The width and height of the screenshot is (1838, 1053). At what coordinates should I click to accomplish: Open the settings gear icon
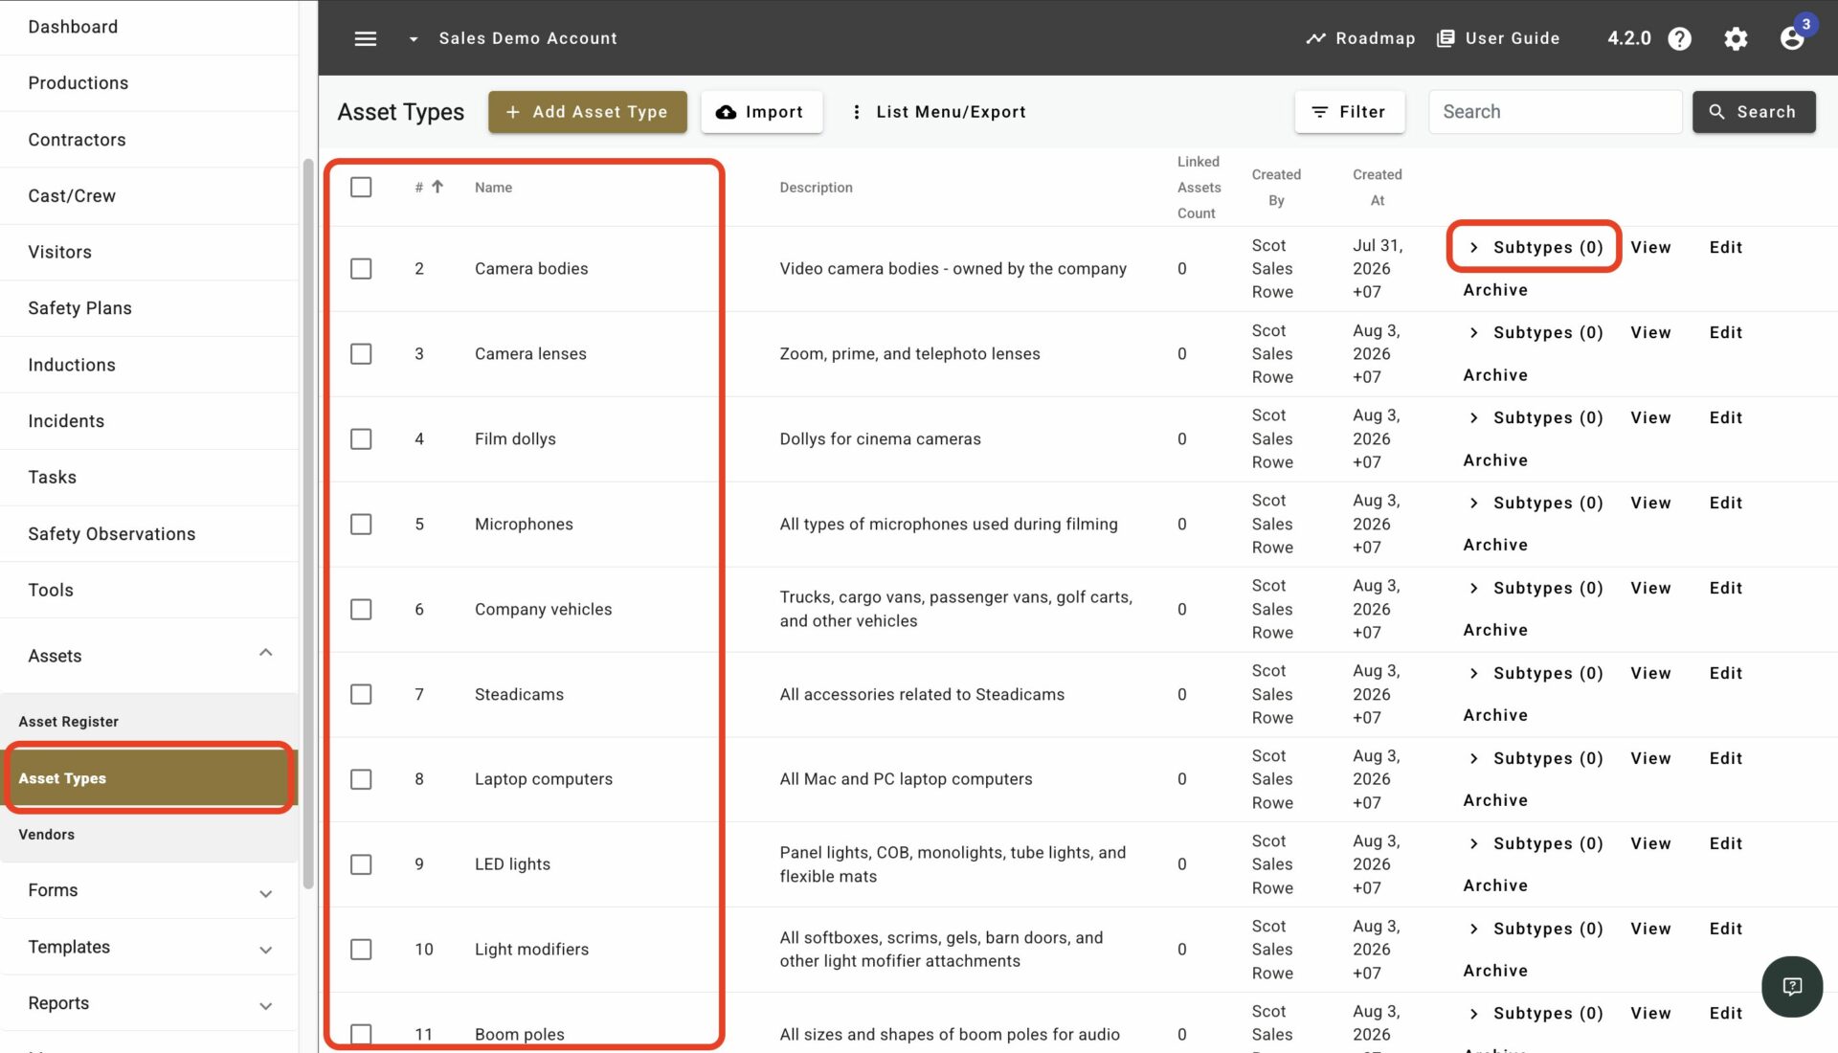[x=1736, y=38]
